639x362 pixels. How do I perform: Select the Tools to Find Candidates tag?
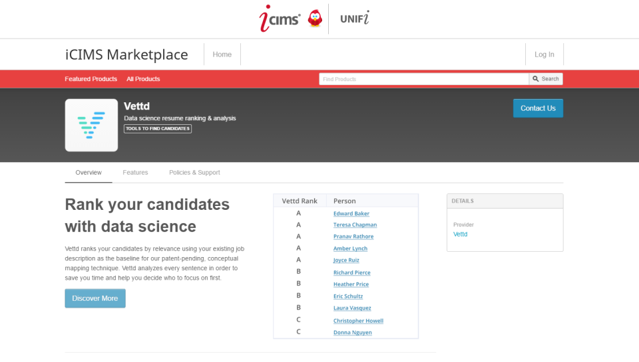[158, 129]
